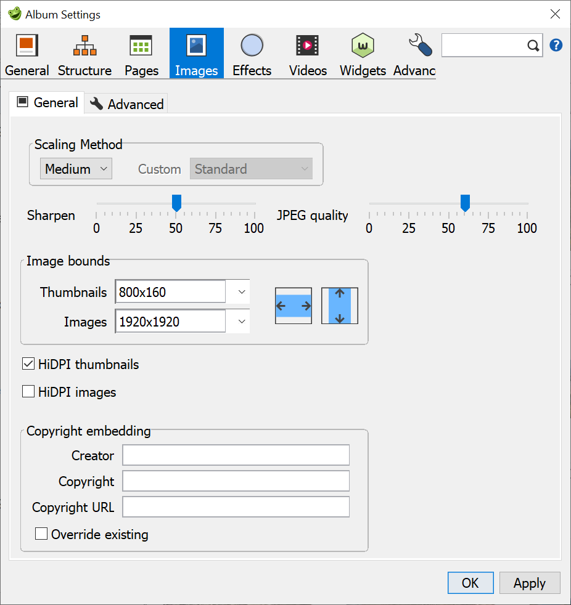Disable HiDPI thumbnails

pyautogui.click(x=28, y=363)
